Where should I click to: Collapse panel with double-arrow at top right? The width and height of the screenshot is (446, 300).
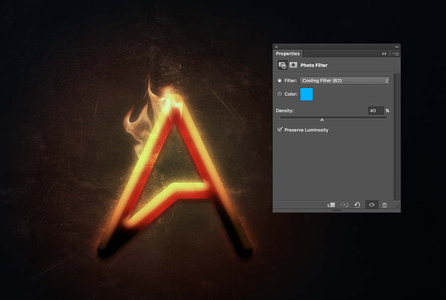click(396, 47)
